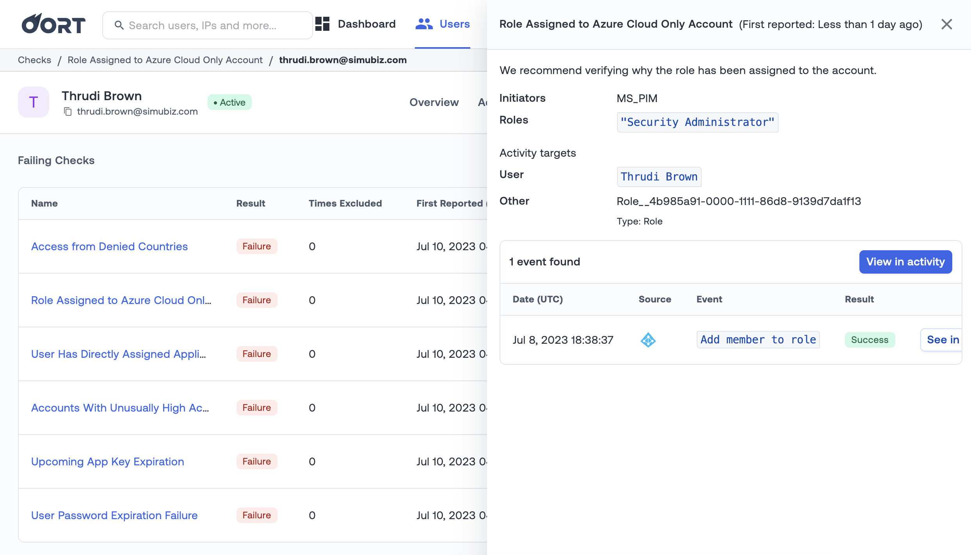Viewport: 971px width, 555px height.
Task: Click the See in button
Action: (942, 340)
